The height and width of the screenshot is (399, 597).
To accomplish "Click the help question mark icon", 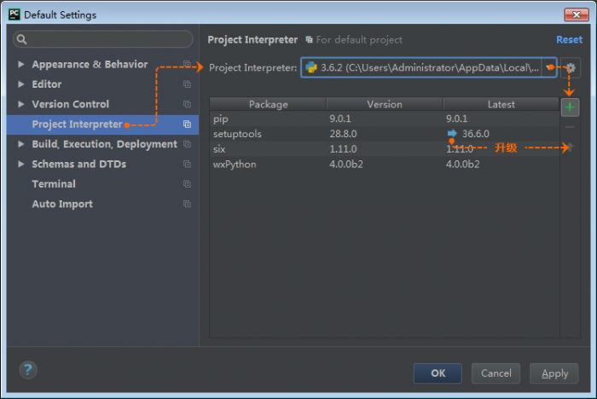I will pos(28,370).
